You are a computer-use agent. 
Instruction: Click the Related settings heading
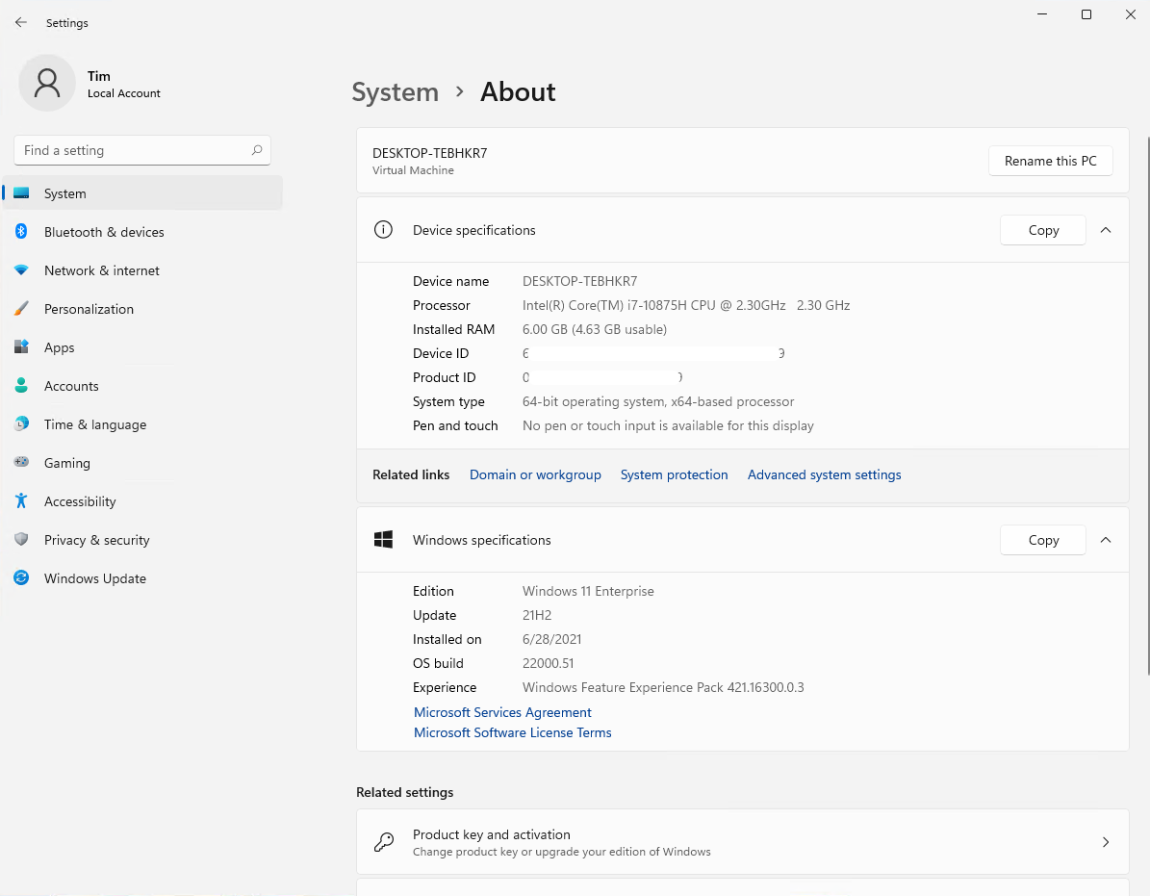coord(405,792)
